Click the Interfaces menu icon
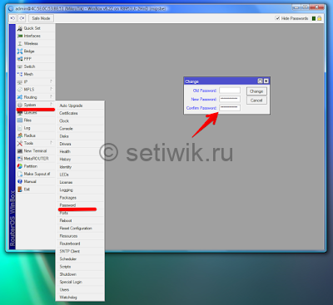The height and width of the screenshot is (305, 333). 20,36
